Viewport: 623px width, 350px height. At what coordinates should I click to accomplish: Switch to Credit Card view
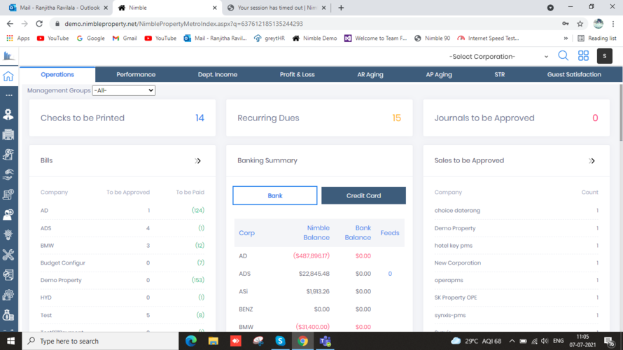[x=363, y=195]
